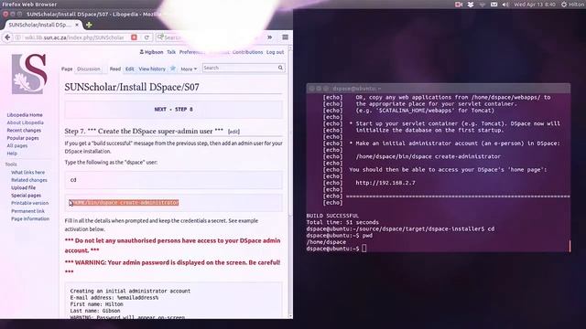
Task: Open Page information link
Action: (x=30, y=219)
